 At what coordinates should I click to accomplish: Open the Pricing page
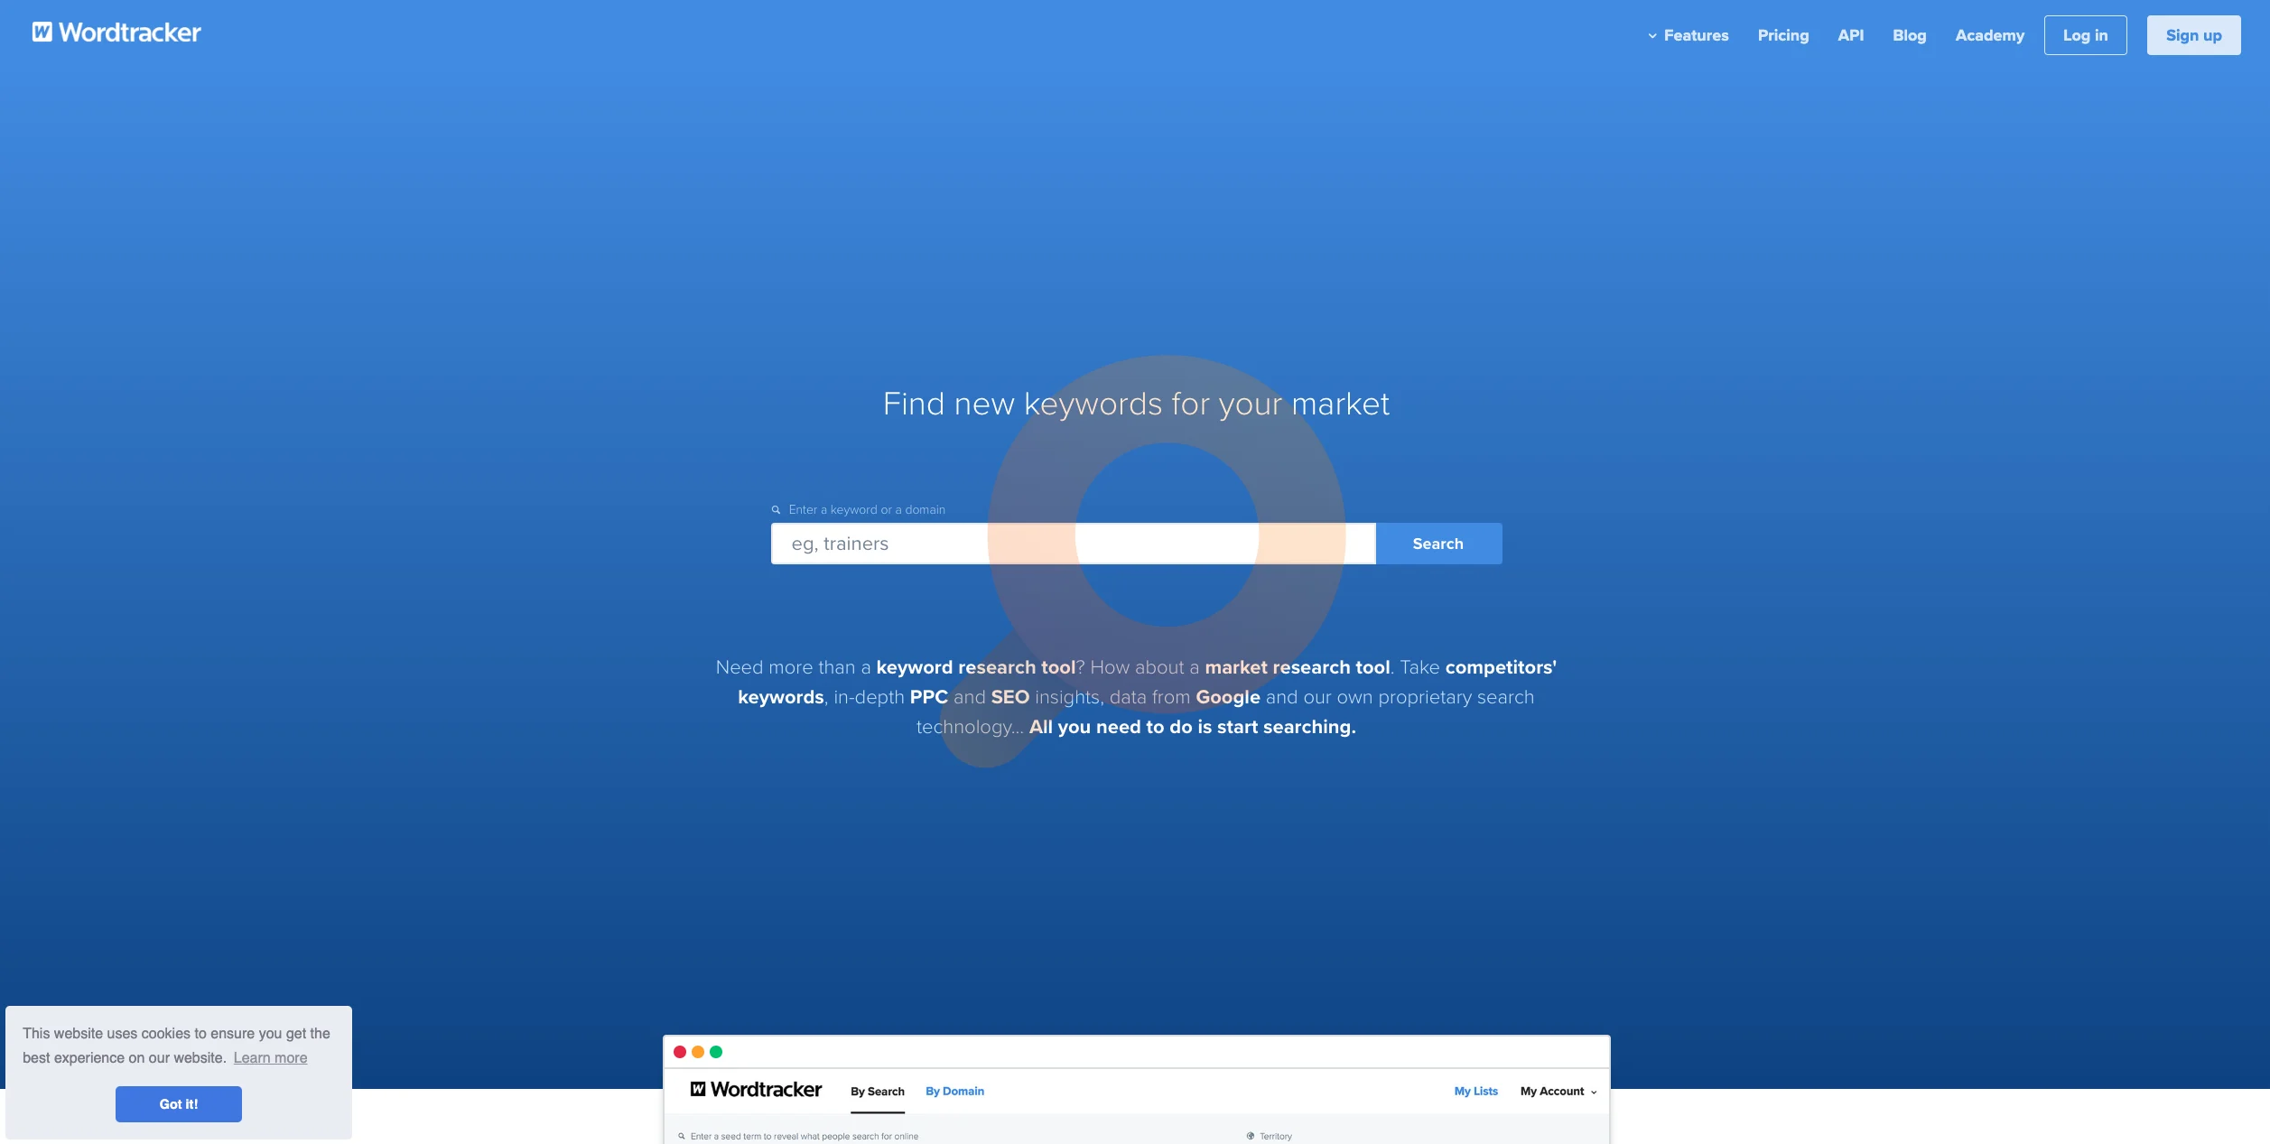[1782, 35]
